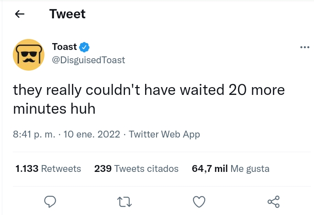
Task: Open the Twitter Web App source link
Action: (164, 135)
